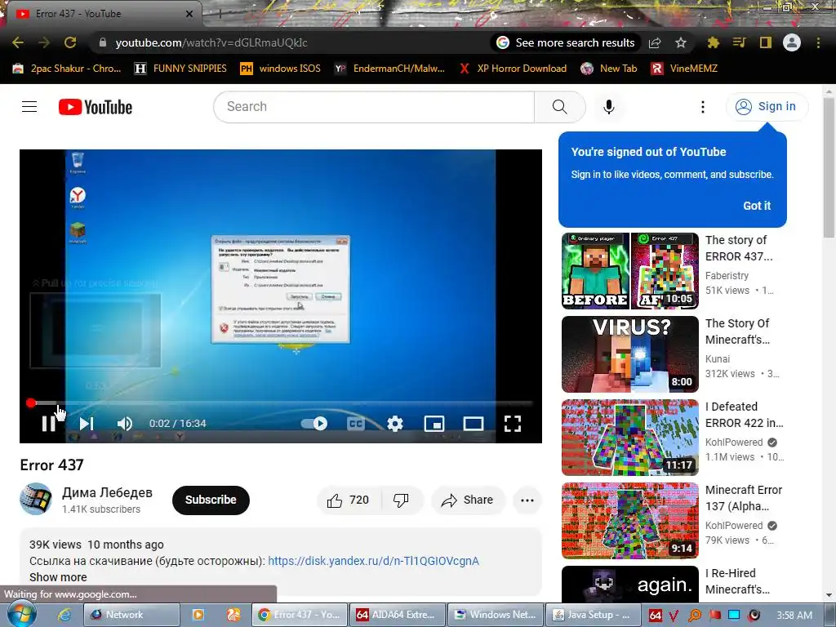
Task: Open FUNNY SNIPPIES bookmark
Action: [180, 69]
